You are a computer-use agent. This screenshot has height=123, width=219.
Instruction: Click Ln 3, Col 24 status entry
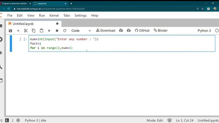pyautogui.click(x=185, y=120)
